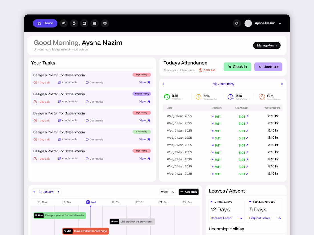Image resolution: width=314 pixels, height=235 pixels.
Task: Click the 5 Days sick leave value
Action: point(258,209)
